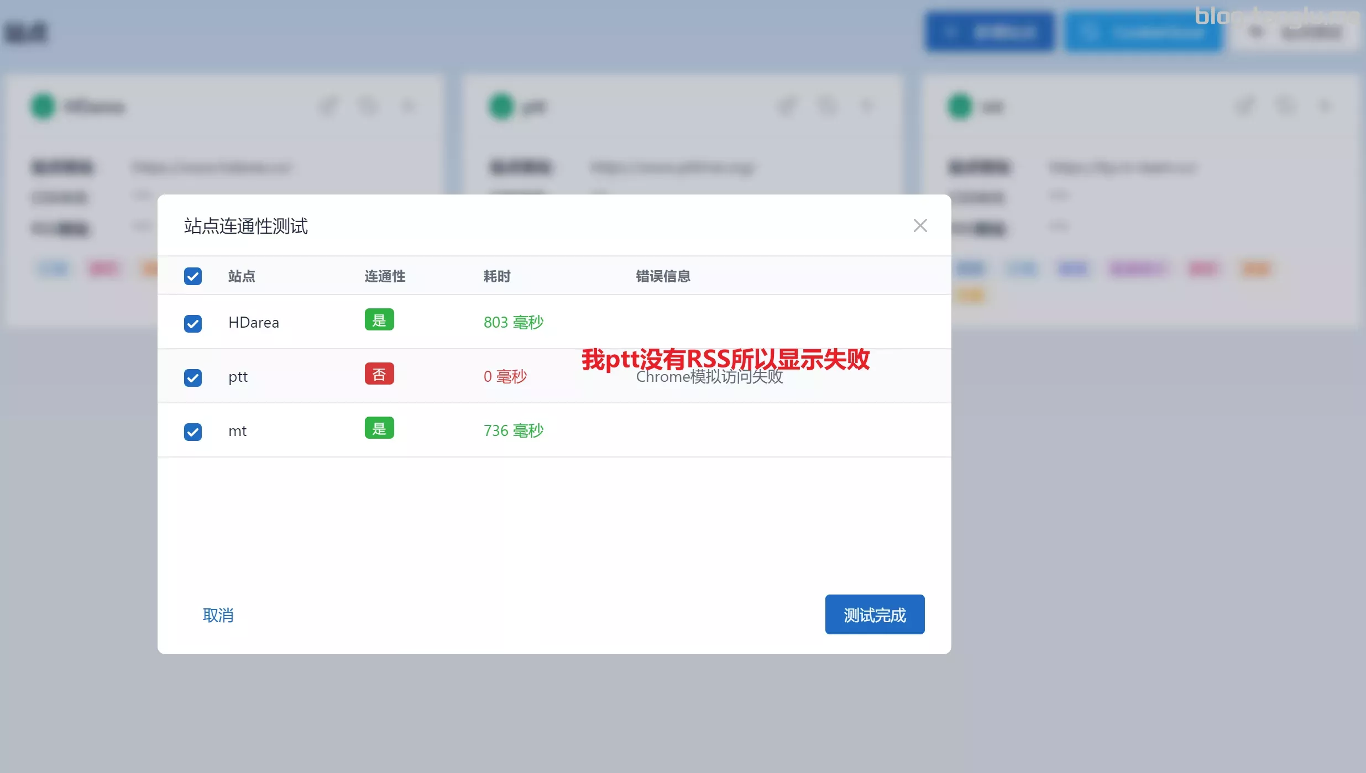Select the 耗时 column header
The image size is (1366, 773).
496,276
